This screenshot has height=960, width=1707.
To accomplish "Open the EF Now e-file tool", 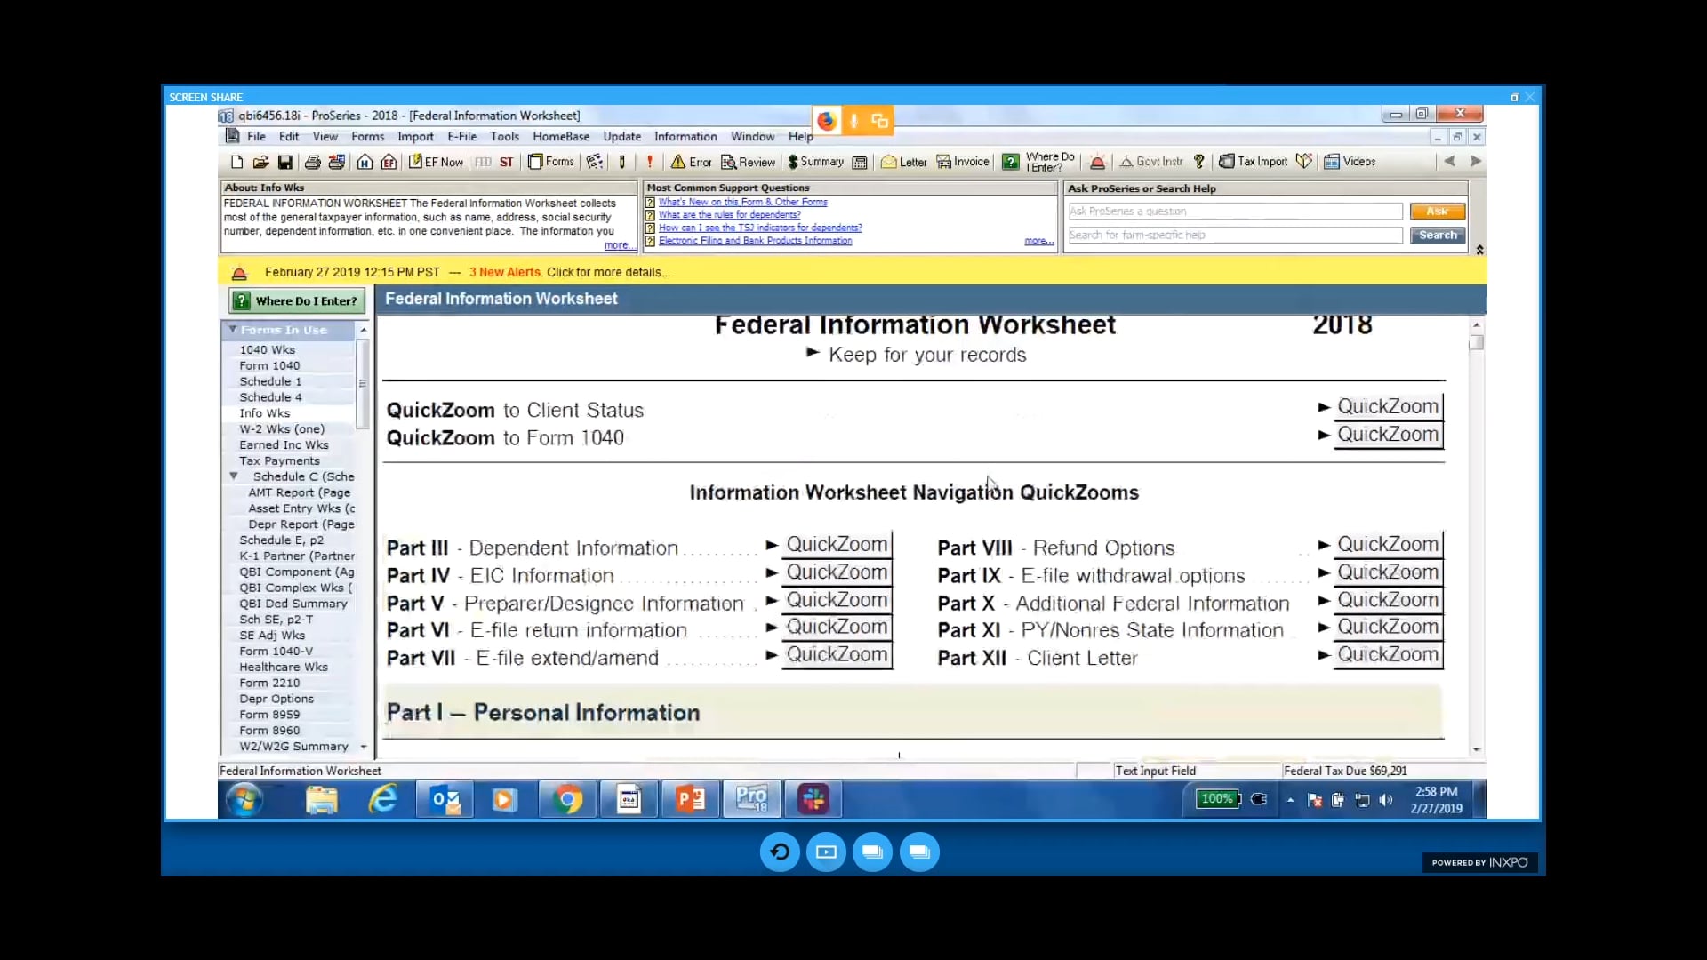I will tap(437, 162).
